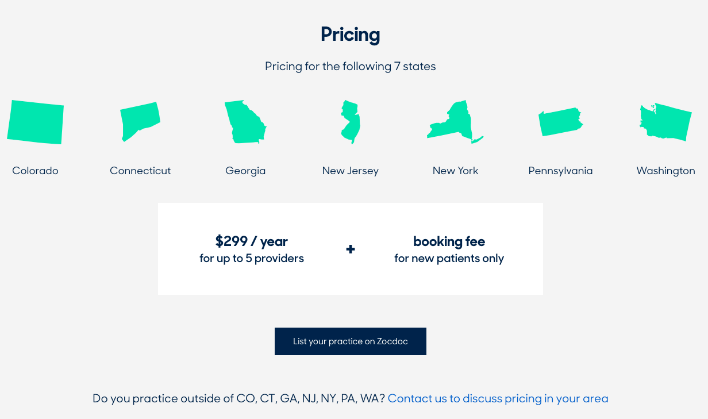Click the New York state shape icon

(454, 122)
